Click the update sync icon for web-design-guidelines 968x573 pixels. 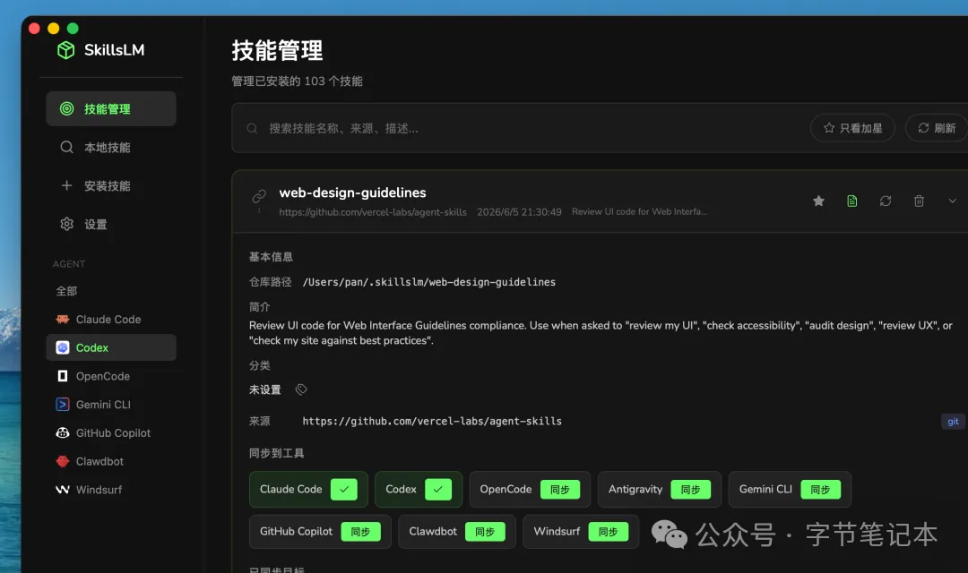tap(886, 201)
